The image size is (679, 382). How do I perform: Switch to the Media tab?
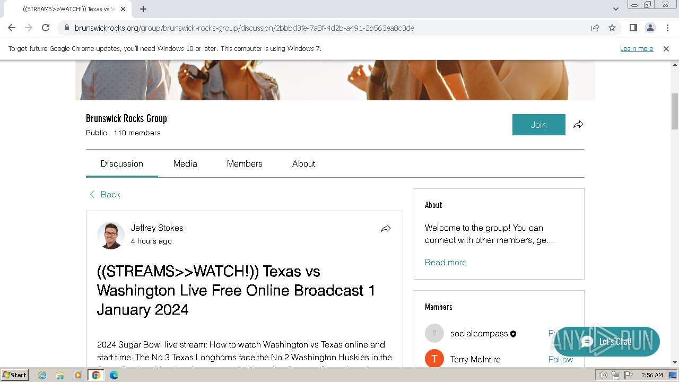(185, 163)
